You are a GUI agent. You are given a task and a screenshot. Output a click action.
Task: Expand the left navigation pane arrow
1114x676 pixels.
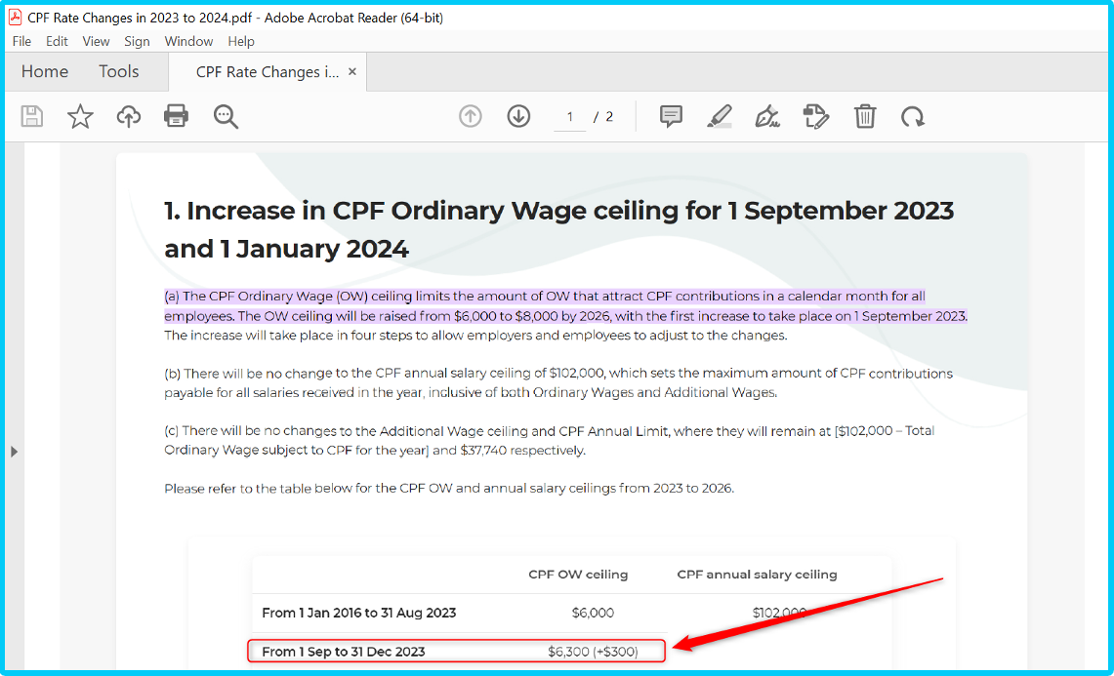click(x=14, y=452)
